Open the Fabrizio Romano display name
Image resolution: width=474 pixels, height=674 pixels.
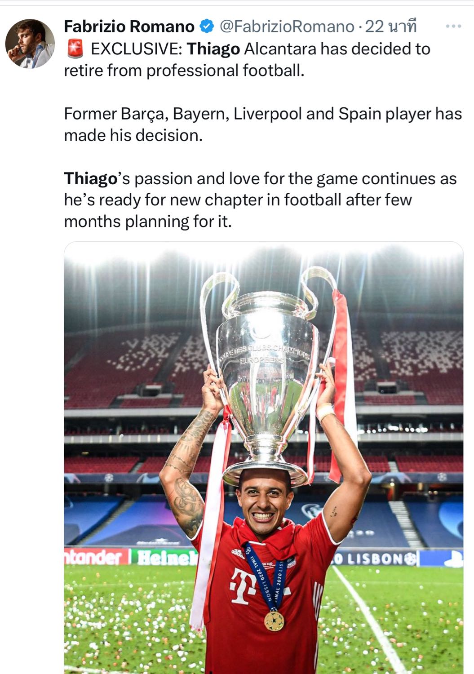pos(129,27)
